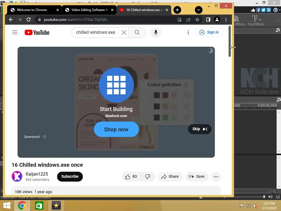Share this page from the address bar

[x=189, y=20]
